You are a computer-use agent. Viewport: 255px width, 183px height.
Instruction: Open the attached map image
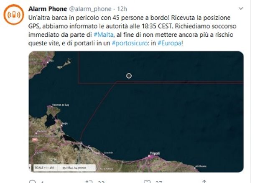pos(136,112)
